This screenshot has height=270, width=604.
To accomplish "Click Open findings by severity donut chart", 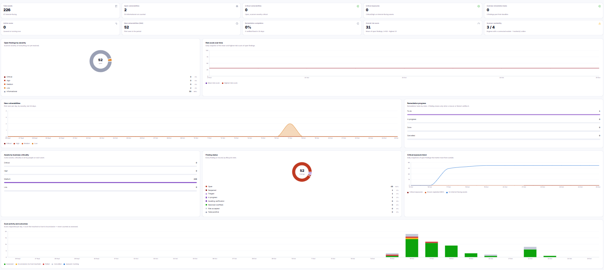I will pyautogui.click(x=101, y=61).
